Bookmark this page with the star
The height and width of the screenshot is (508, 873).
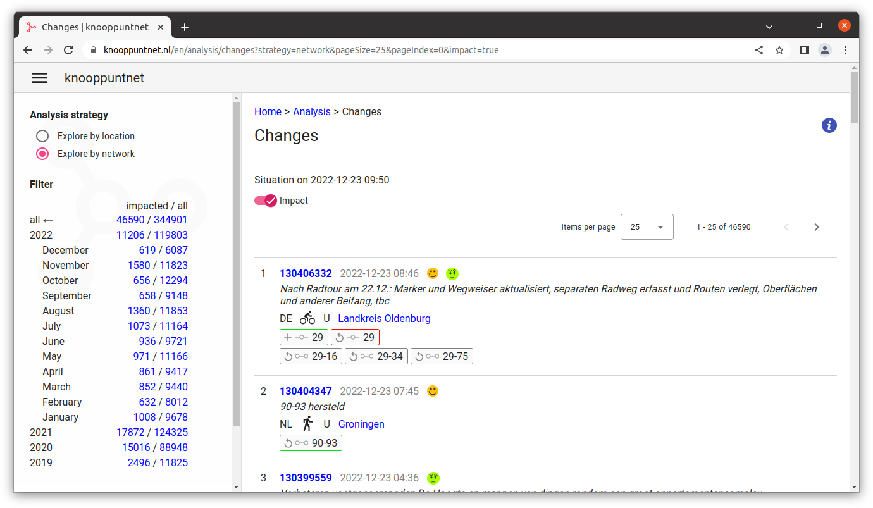(779, 50)
